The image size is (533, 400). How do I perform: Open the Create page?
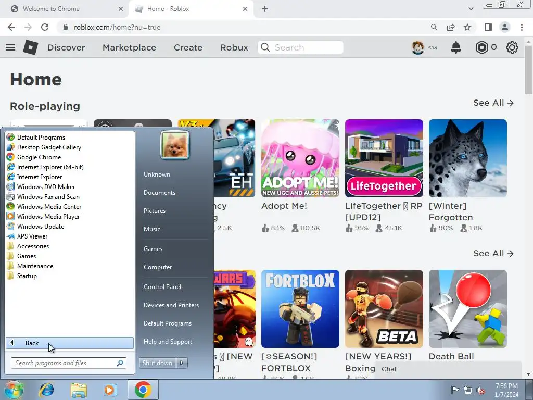(x=188, y=47)
